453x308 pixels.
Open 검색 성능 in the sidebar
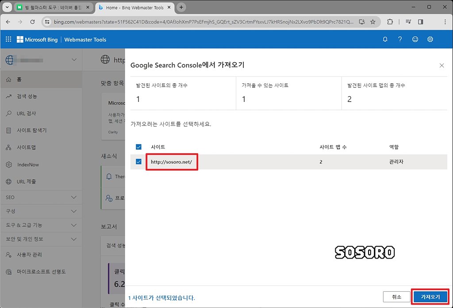pos(41,97)
